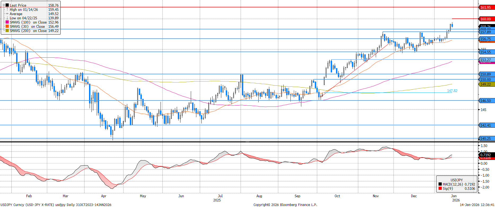Select the 154.55 horizontal line tag
The height and width of the screenshot is (207, 495).
click(486, 52)
